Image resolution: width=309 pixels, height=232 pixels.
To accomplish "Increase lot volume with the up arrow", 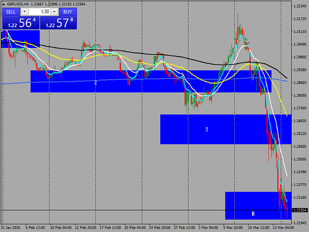I will pyautogui.click(x=54, y=12).
